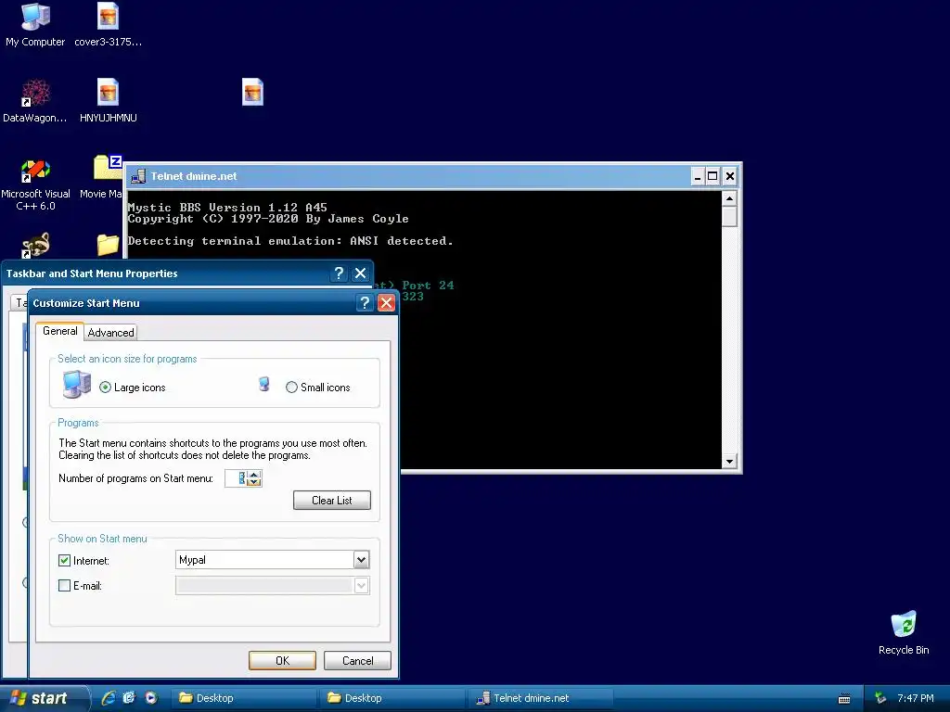Viewport: 950px width, 712px height.
Task: Select the General tab
Action: [60, 331]
